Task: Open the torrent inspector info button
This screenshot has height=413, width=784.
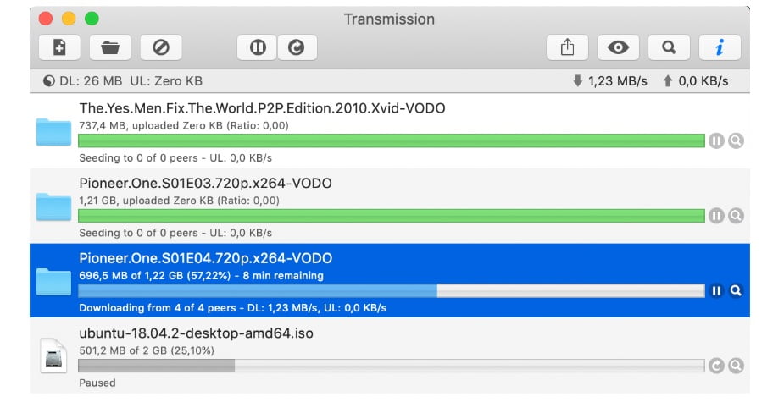Action: [x=720, y=47]
